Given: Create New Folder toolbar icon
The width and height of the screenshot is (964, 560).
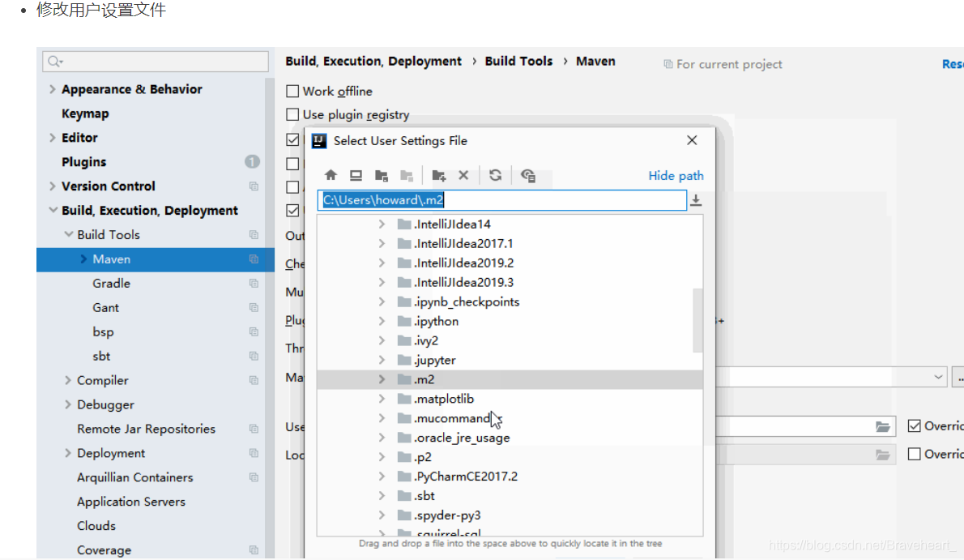Looking at the screenshot, I should 439,176.
